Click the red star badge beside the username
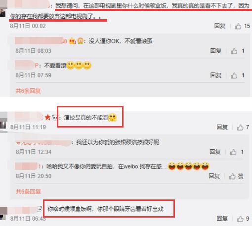This screenshot has width=252, height=226. click(47, 117)
